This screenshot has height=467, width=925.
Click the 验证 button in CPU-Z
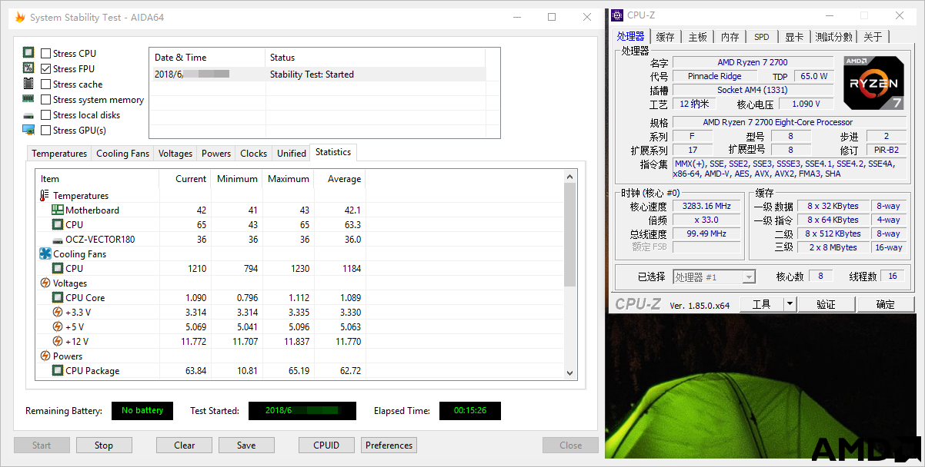826,305
